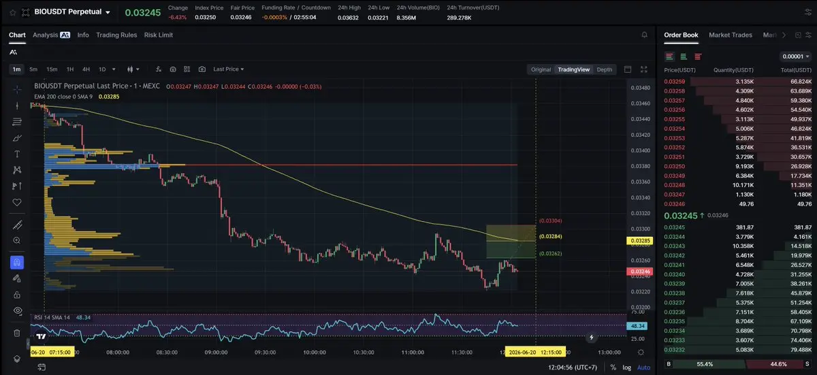817x375 pixels.
Task: Open the Info tab
Action: pyautogui.click(x=83, y=35)
